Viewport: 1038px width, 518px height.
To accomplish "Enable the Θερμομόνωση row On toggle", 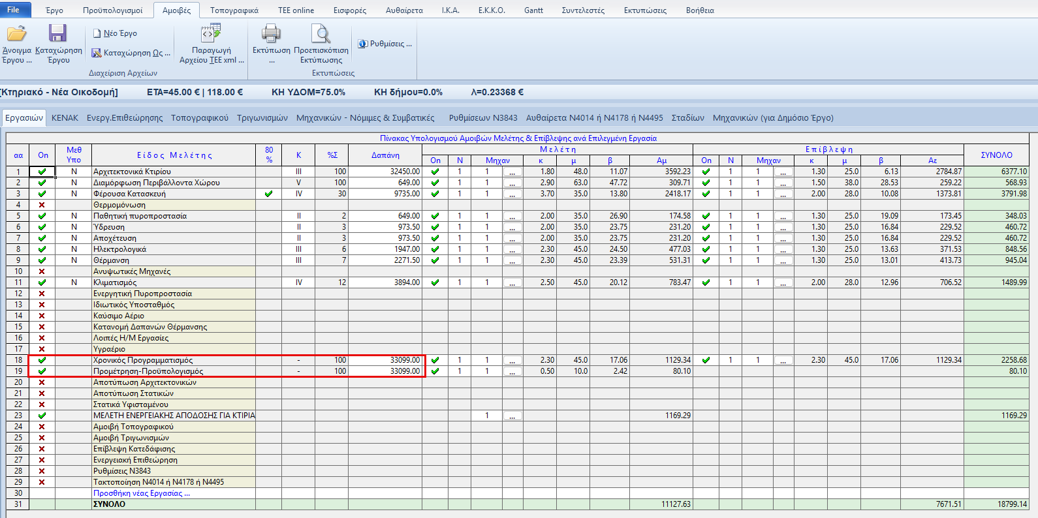I will [42, 205].
